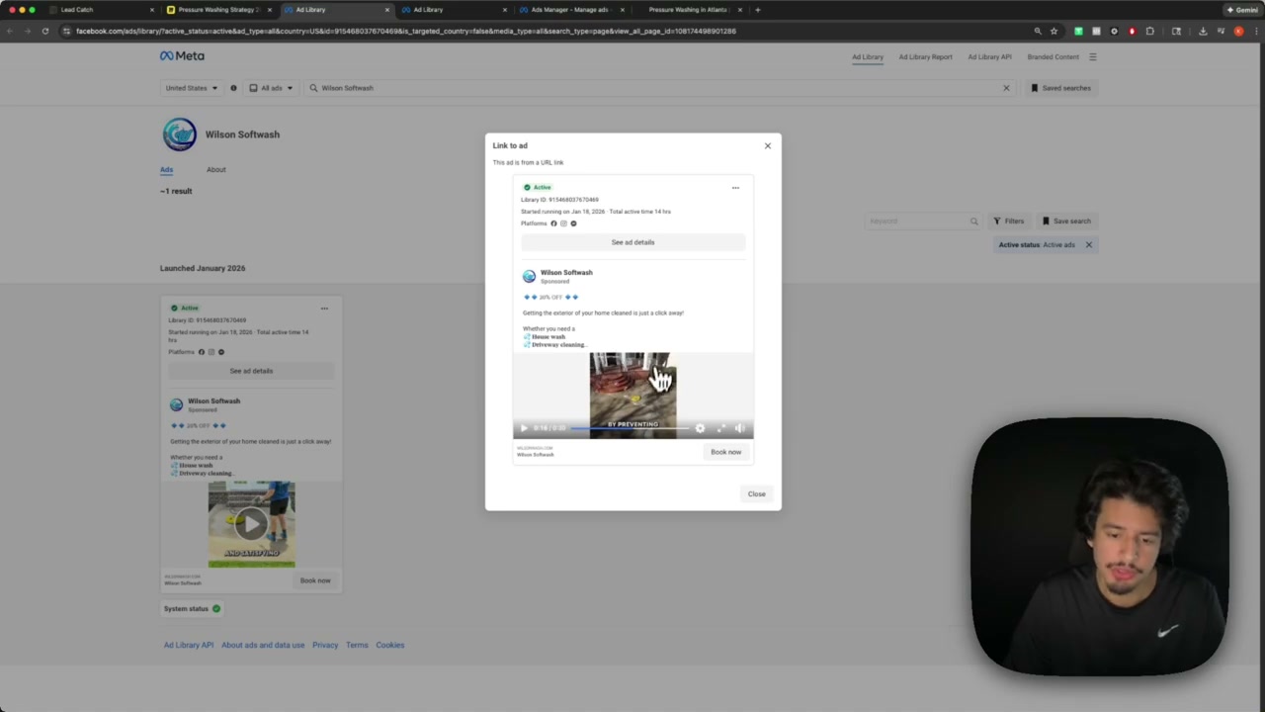
Task: Mute the dialog video volume icon
Action: click(x=739, y=428)
